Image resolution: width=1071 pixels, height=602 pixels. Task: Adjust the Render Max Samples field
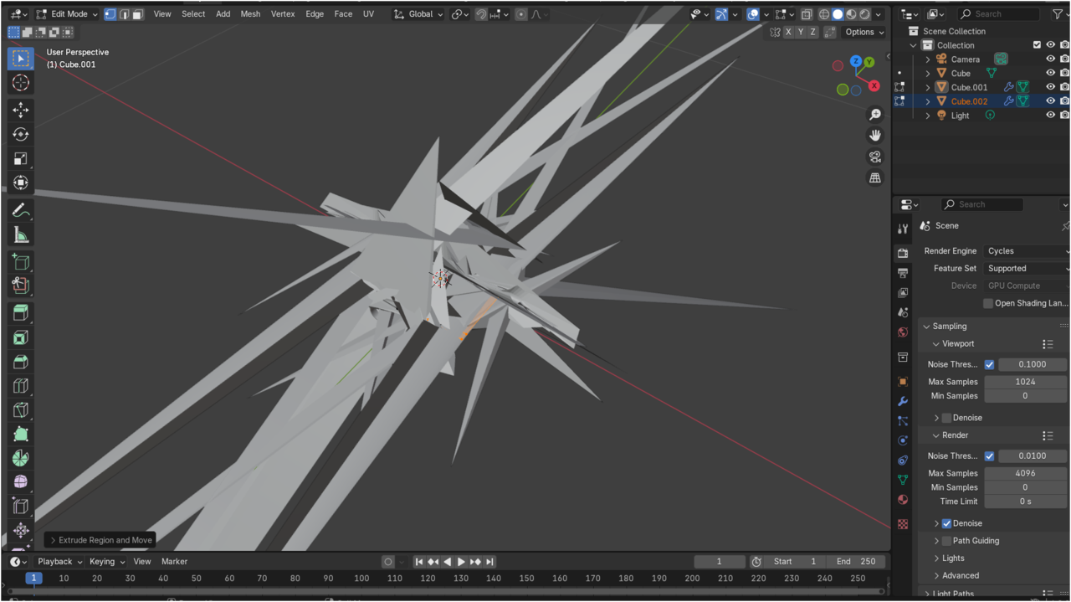(x=1025, y=473)
